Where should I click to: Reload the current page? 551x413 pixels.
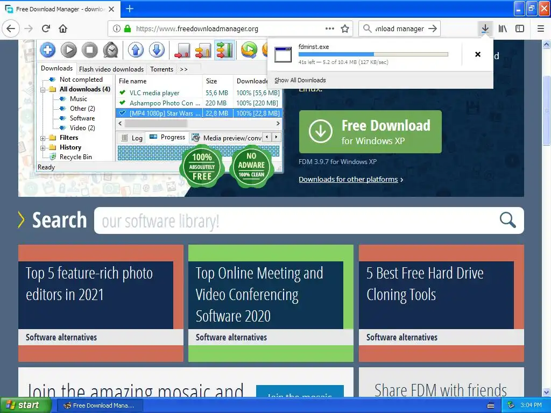tap(46, 29)
